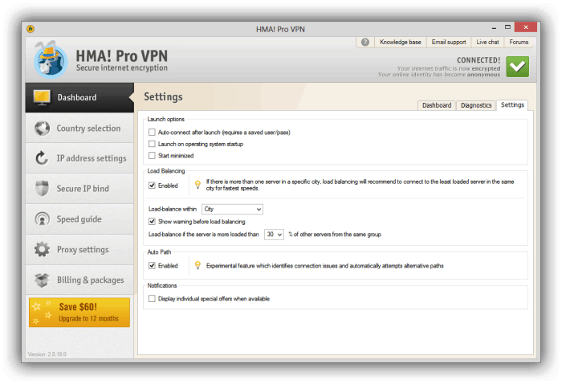Click the Dashboard monitor icon in sidebar

[42, 97]
